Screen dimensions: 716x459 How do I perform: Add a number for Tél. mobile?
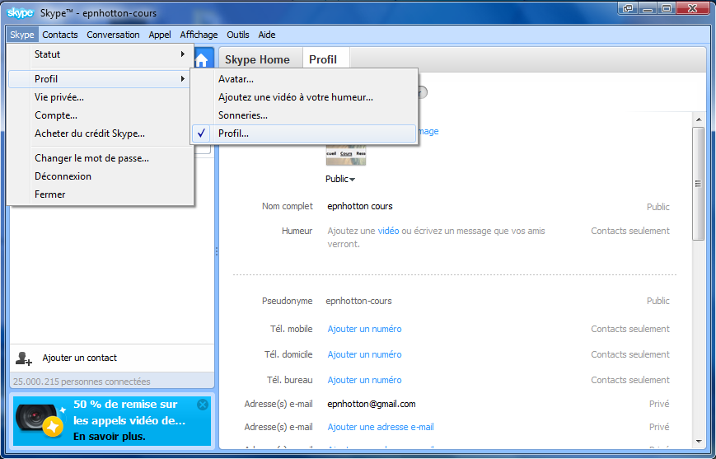pos(364,330)
